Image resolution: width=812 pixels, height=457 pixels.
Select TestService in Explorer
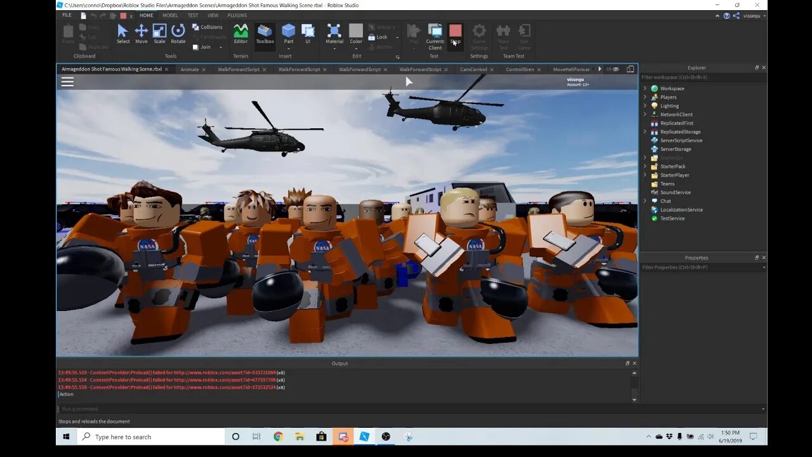672,218
